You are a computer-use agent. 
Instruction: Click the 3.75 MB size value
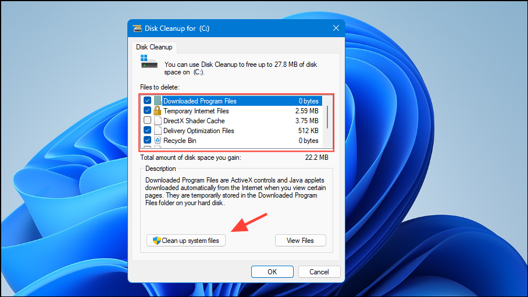pos(307,120)
